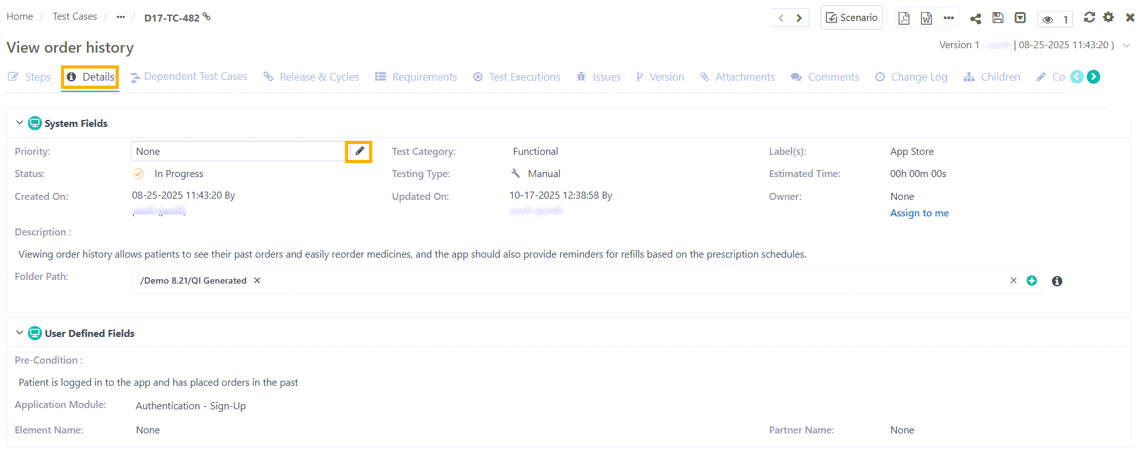The height and width of the screenshot is (474, 1144).
Task: Open the Children tab
Action: coord(992,77)
